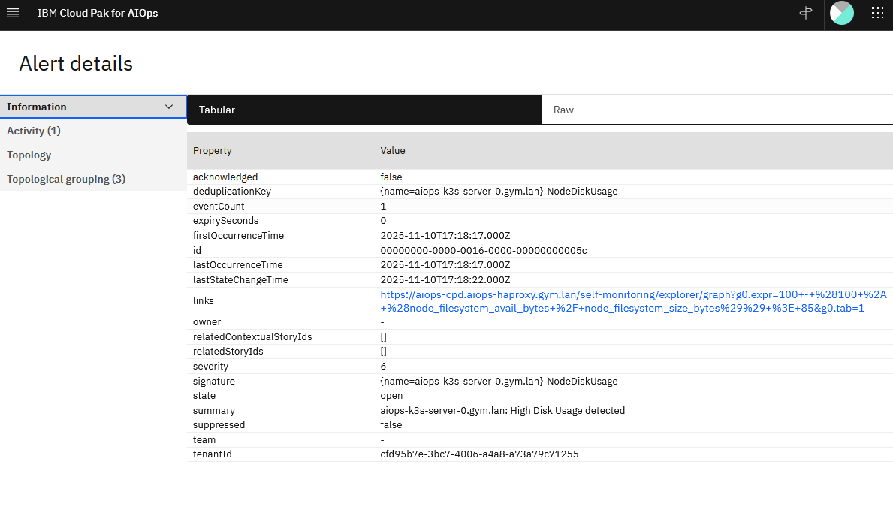Image resolution: width=893 pixels, height=516 pixels.
Task: Click the alert id value
Action: pos(483,250)
